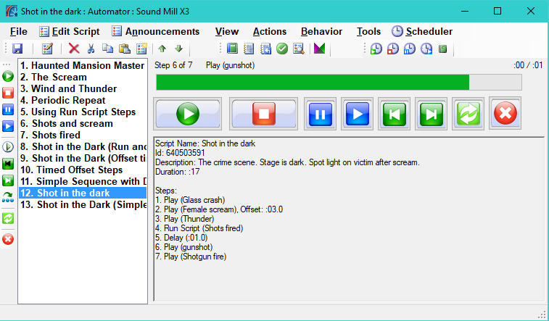Click the purple and green mixer icon
Image resolution: width=549 pixels, height=321 pixels.
tap(319, 49)
